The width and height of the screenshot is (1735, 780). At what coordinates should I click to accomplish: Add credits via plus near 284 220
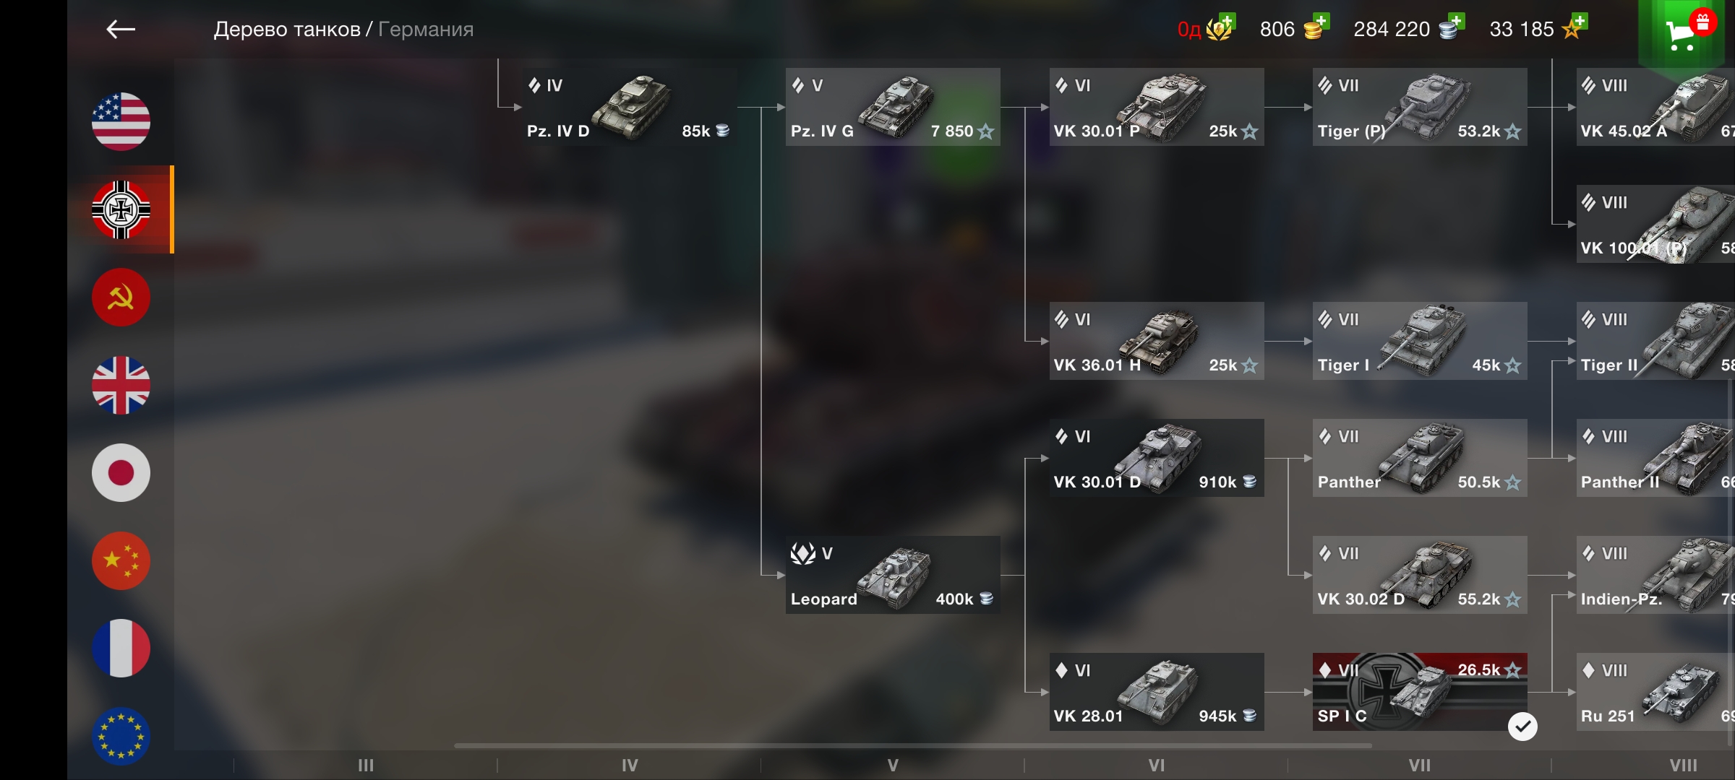point(1456,21)
